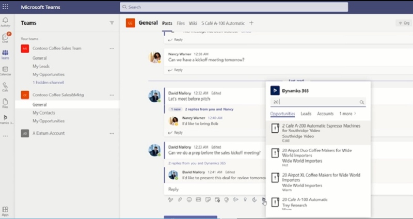Image resolution: width=413 pixels, height=219 pixels.
Task: Open the GIF picker
Action: (198, 199)
